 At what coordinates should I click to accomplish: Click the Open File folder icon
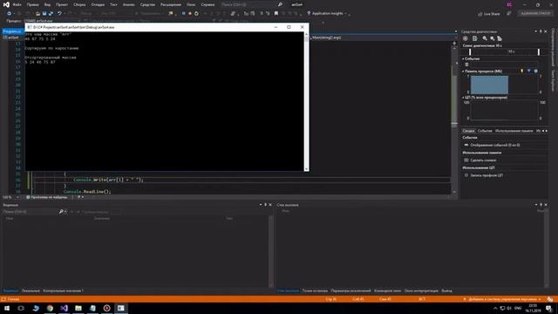pos(37,14)
